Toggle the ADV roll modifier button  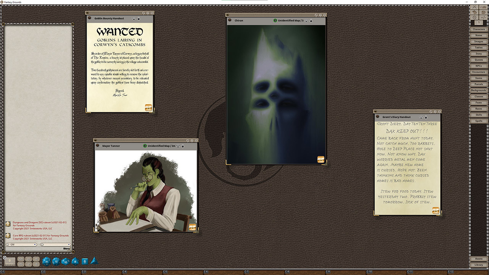coord(21,259)
